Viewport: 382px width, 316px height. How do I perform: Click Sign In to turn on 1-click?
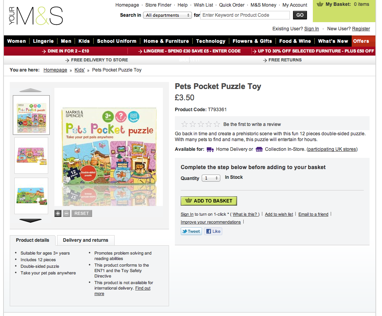click(x=187, y=214)
